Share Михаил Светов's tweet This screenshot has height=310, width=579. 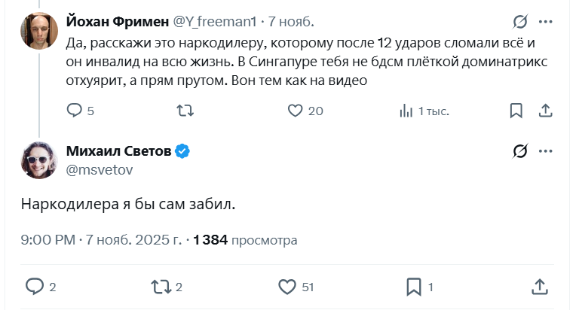(x=540, y=287)
